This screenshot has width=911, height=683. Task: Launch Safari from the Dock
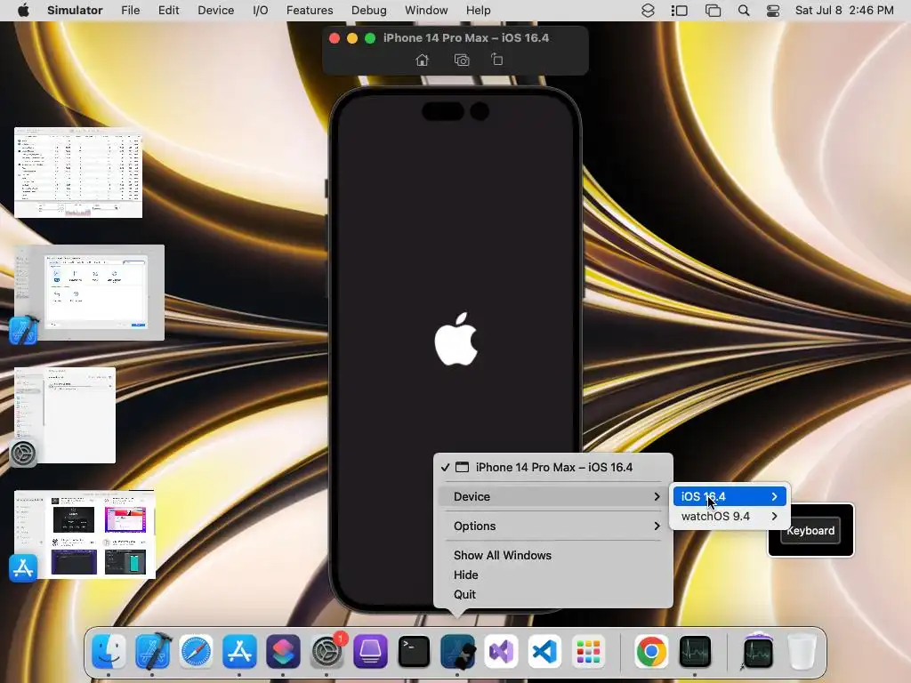click(x=196, y=652)
